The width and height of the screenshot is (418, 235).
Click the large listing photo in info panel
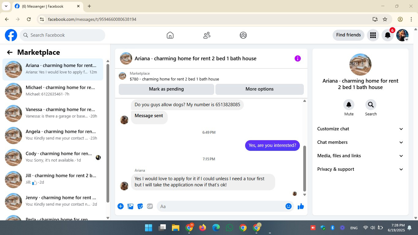tap(360, 65)
